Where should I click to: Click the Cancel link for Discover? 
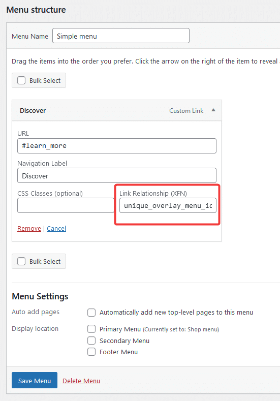pos(56,228)
